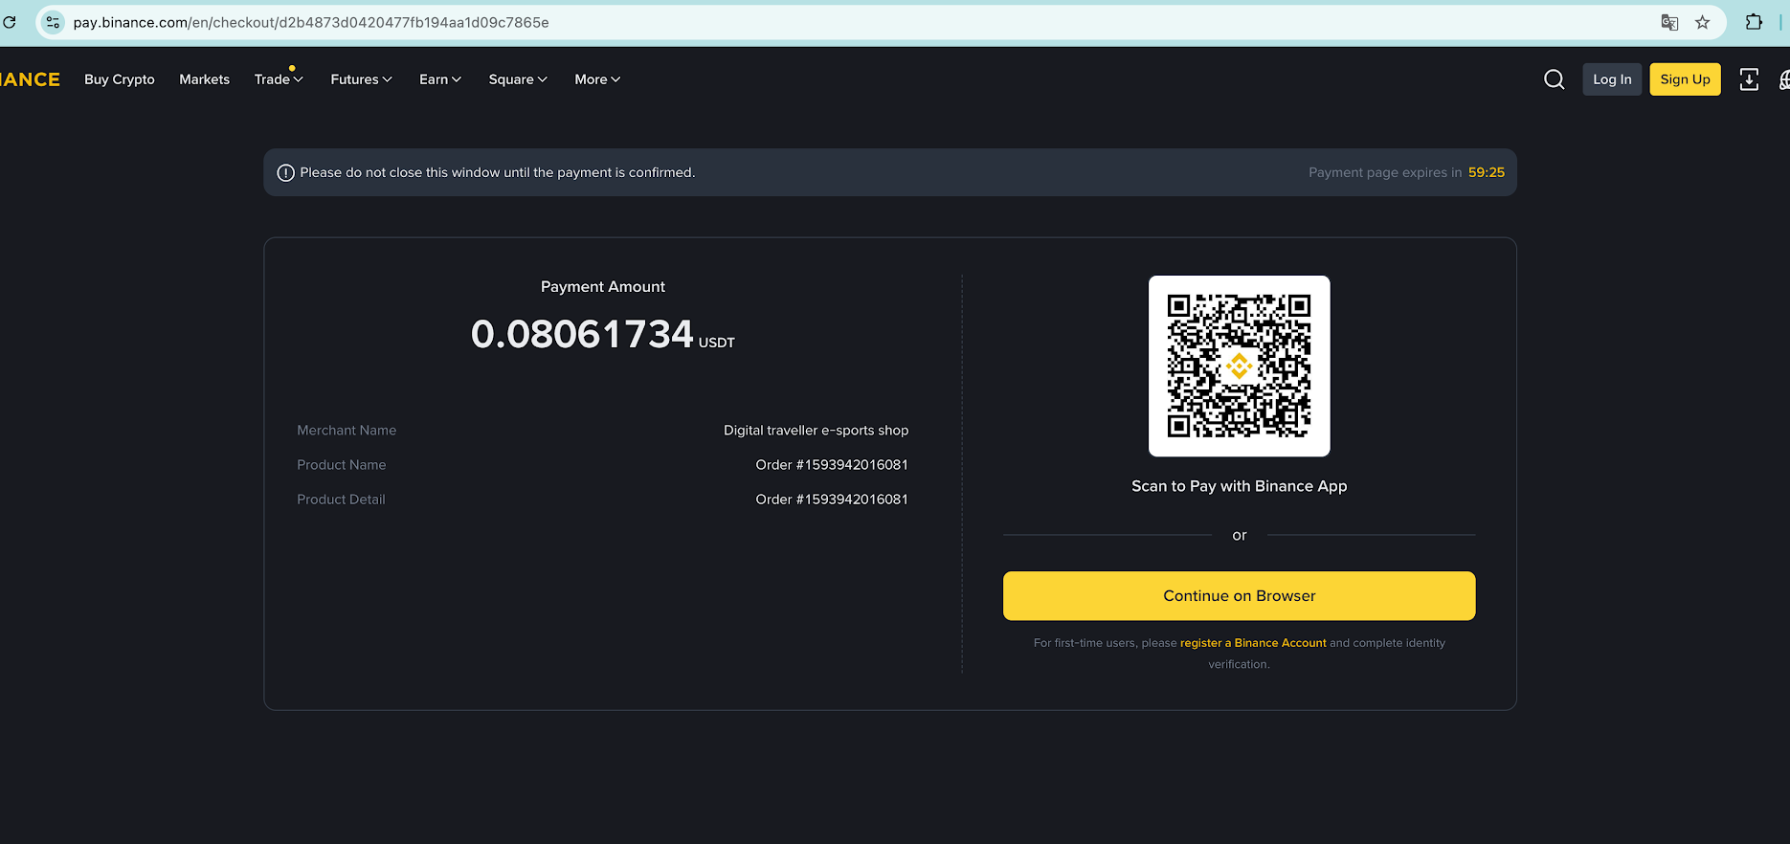Open the Markets page
Screen dimensions: 1790x844
[205, 79]
